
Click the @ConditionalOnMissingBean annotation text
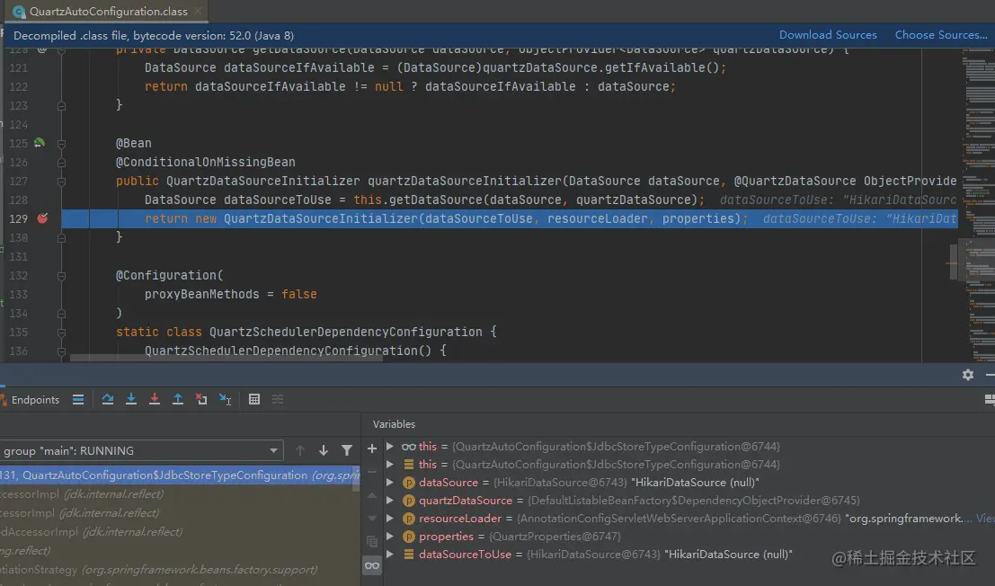click(205, 163)
